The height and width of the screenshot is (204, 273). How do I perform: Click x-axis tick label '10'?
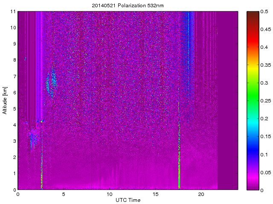[x=110, y=194]
